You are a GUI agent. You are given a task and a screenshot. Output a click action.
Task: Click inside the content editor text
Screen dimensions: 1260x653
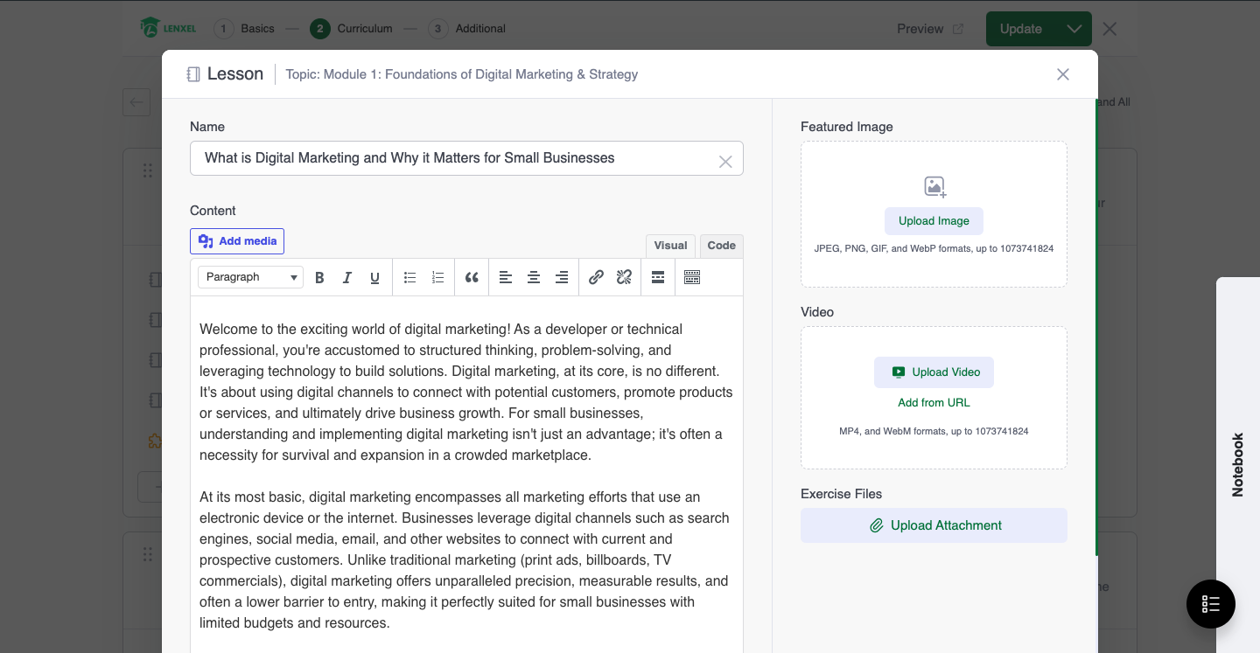(466, 476)
